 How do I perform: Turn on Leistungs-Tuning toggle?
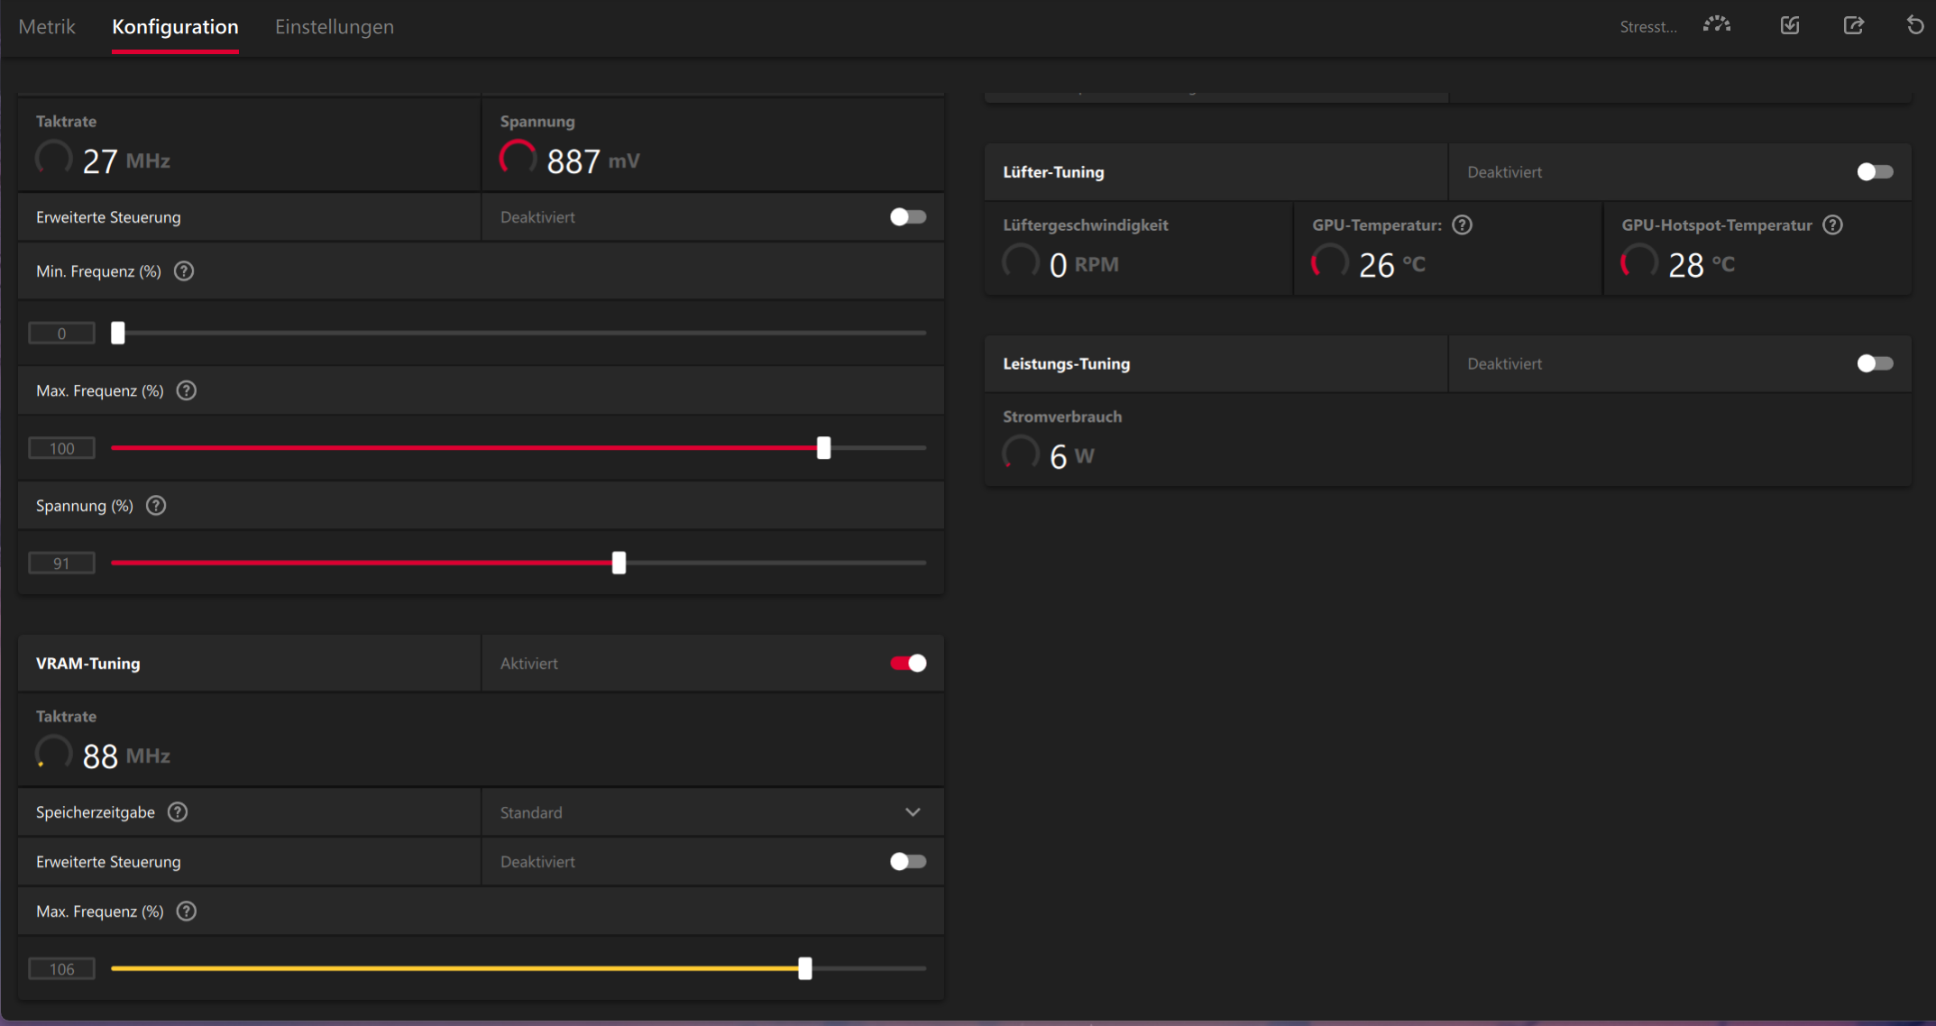click(x=1875, y=363)
